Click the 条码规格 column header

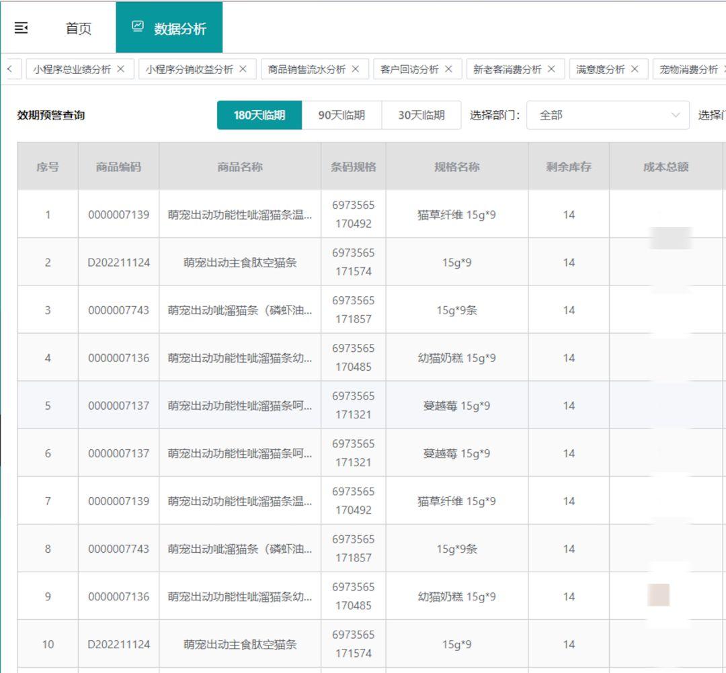tap(354, 167)
